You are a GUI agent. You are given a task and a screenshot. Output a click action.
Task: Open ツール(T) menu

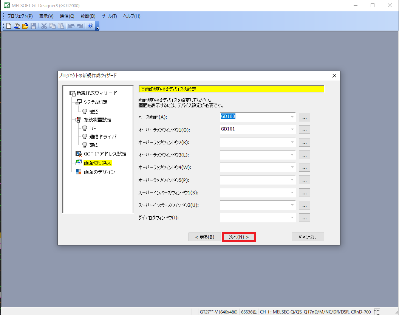point(109,16)
